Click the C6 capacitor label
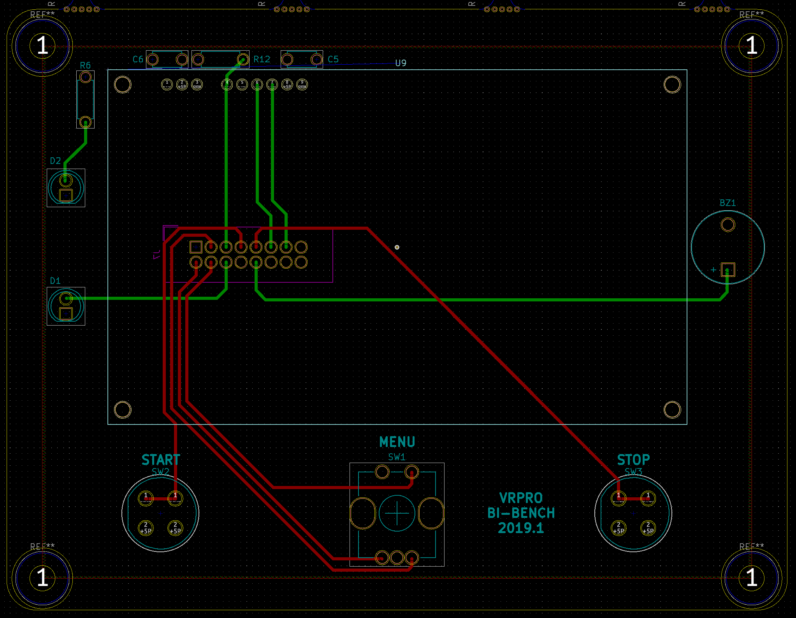The image size is (796, 618). [138, 59]
